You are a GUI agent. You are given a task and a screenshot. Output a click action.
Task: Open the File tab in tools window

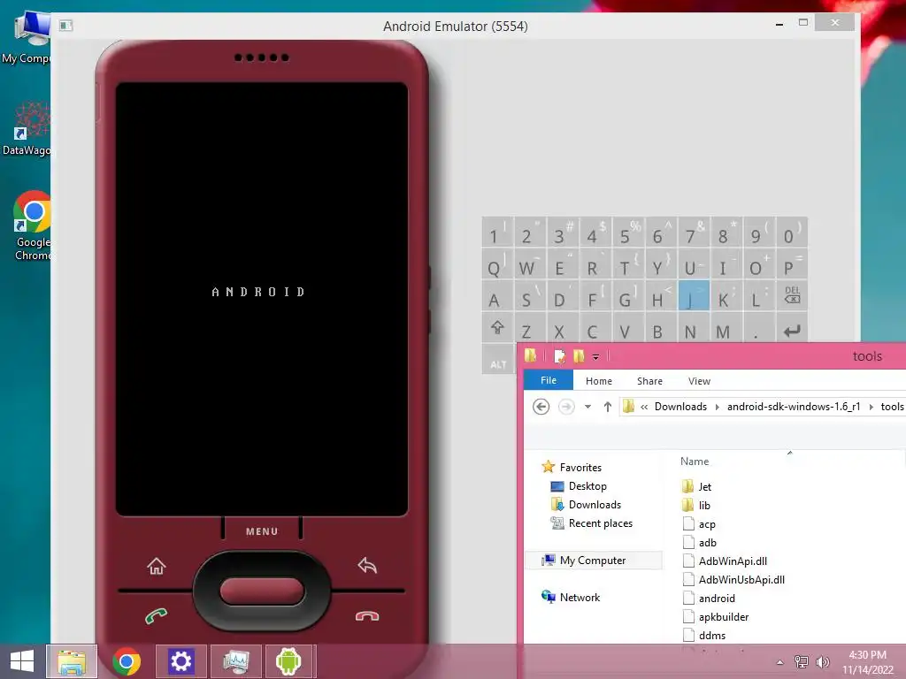click(x=549, y=380)
